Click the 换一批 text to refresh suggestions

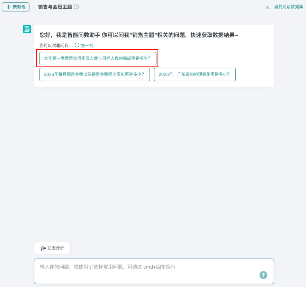pos(87,45)
